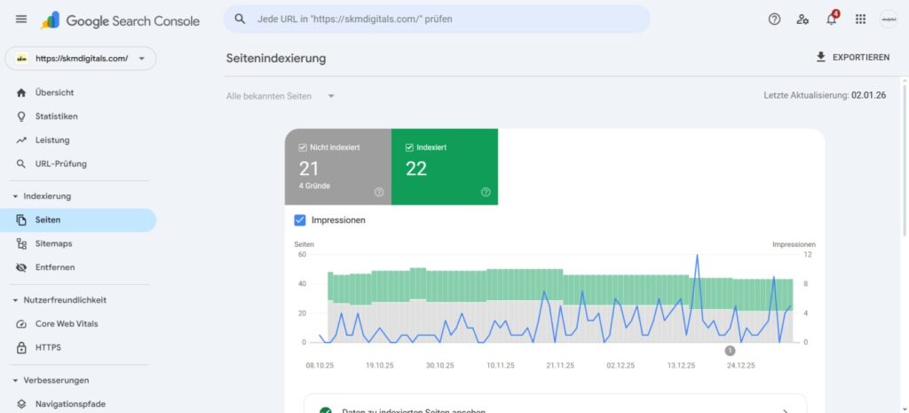909x413 pixels.
Task: Collapse the Nutzerfreundlichkeit section
Action: (x=15, y=300)
